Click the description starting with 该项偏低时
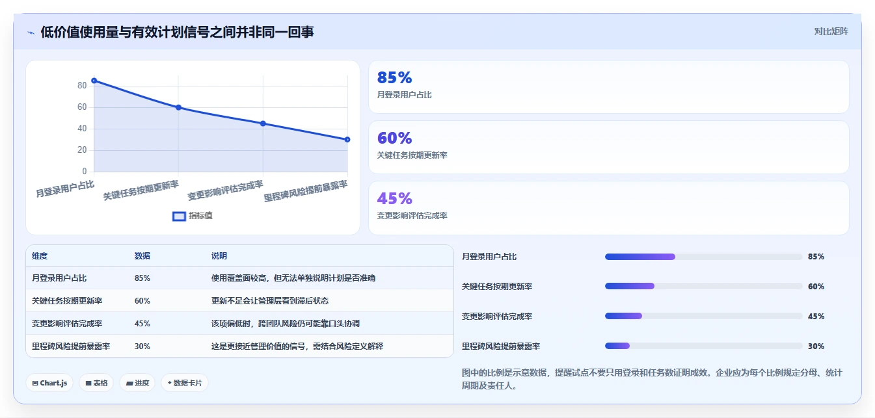This screenshot has width=875, height=418. [286, 324]
